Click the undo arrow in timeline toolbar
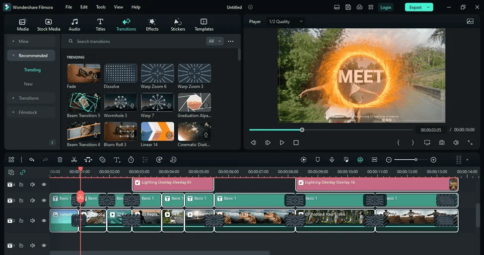Viewport: 484px width, 255px height. point(31,160)
